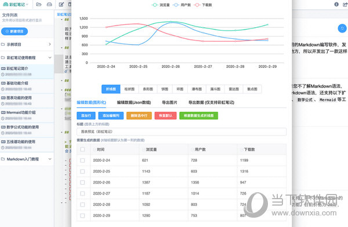Viewport: 348px width, 227px height.
Task: Click the green line's peak point at 2020-2-26
Action: [x=171, y=22]
